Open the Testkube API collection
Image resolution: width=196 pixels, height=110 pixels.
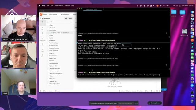pyautogui.click(x=53, y=66)
